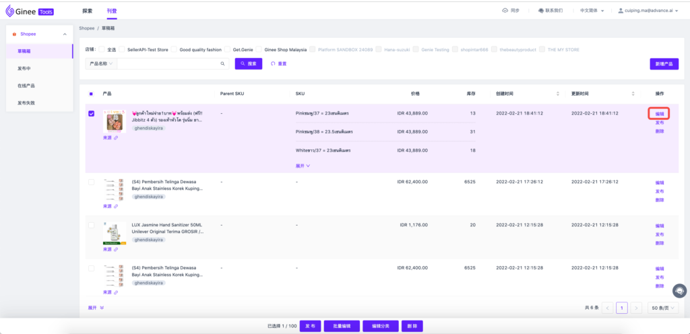Sort by 创建时间 using the sort arrows
This screenshot has height=334, width=690.
click(557, 94)
